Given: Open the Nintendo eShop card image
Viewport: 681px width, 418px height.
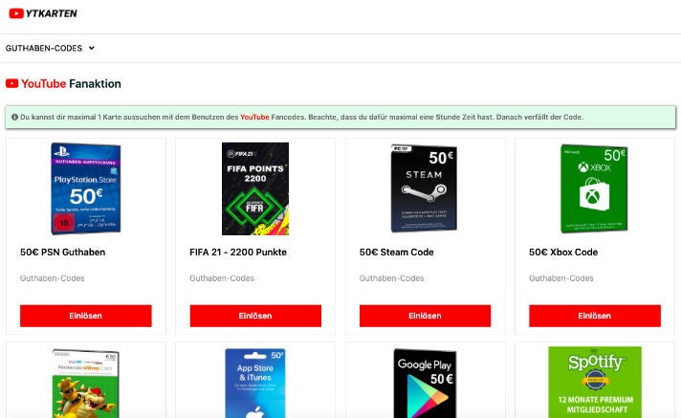Looking at the screenshot, I should 85,384.
